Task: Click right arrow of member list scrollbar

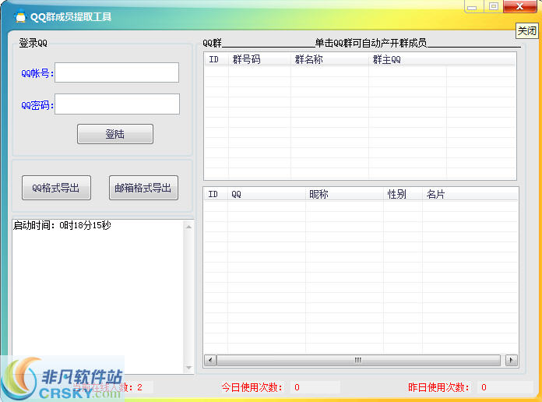Action: [x=511, y=360]
